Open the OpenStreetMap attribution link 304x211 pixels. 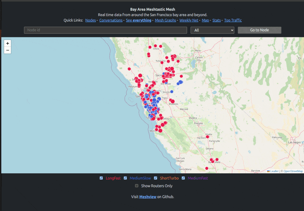(x=293, y=171)
